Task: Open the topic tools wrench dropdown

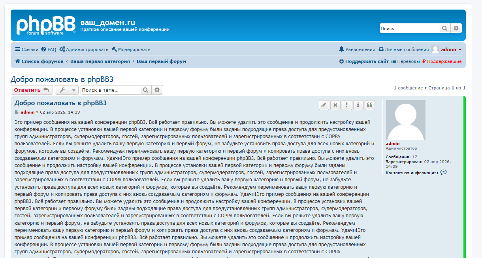Action: click(x=67, y=90)
